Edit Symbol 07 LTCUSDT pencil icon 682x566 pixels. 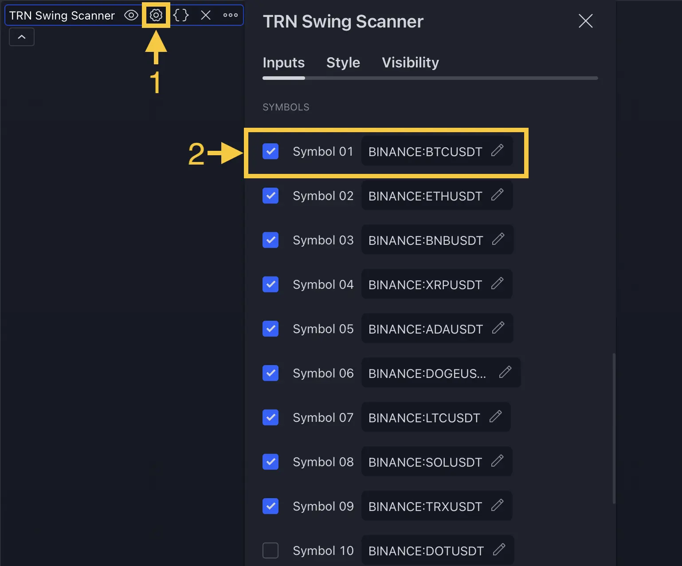tap(496, 417)
